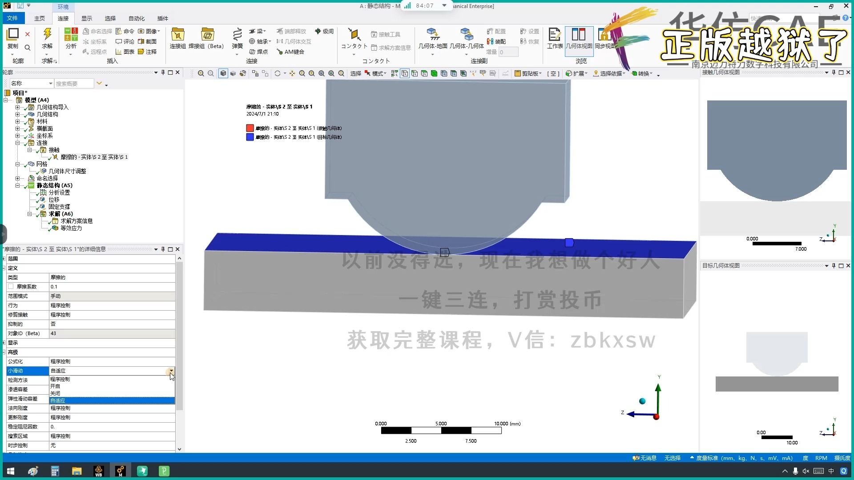Click the Connection Group folder icon
The height and width of the screenshot is (480, 854).
(177, 35)
